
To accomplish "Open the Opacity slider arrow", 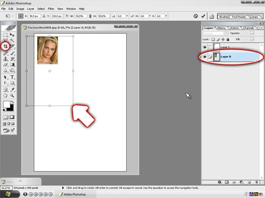I will 252,33.
